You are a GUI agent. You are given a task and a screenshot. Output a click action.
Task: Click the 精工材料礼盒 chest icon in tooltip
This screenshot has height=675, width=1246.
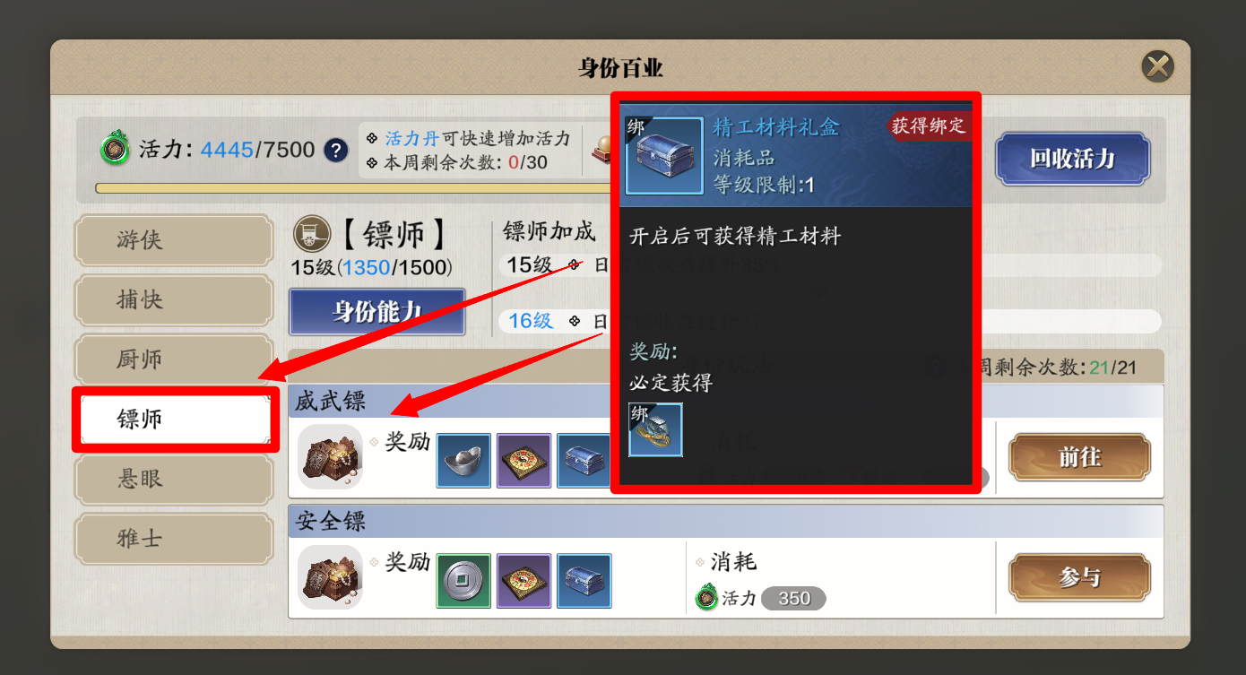pyautogui.click(x=664, y=155)
